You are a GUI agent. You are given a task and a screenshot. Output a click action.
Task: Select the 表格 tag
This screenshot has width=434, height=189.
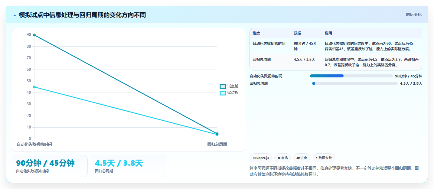click(282, 158)
